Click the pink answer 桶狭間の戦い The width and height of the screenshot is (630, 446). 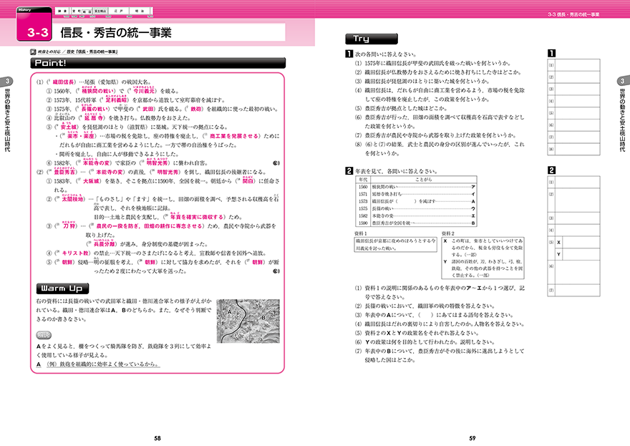point(98,91)
